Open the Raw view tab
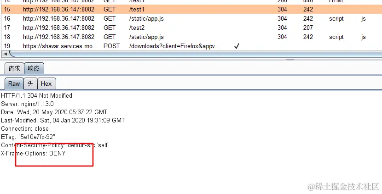382x194 pixels. pyautogui.click(x=14, y=84)
